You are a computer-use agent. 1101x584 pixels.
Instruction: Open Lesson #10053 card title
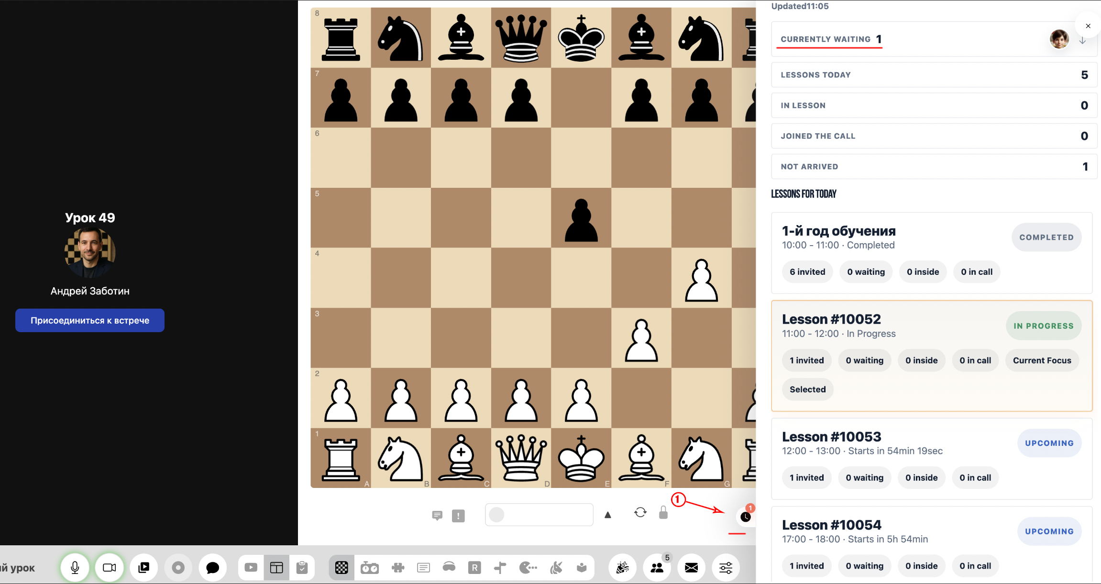[831, 436]
